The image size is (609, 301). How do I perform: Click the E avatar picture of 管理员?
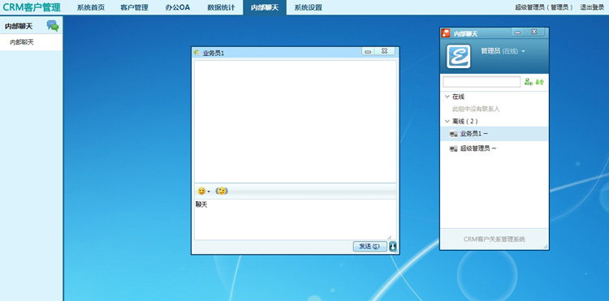click(458, 57)
